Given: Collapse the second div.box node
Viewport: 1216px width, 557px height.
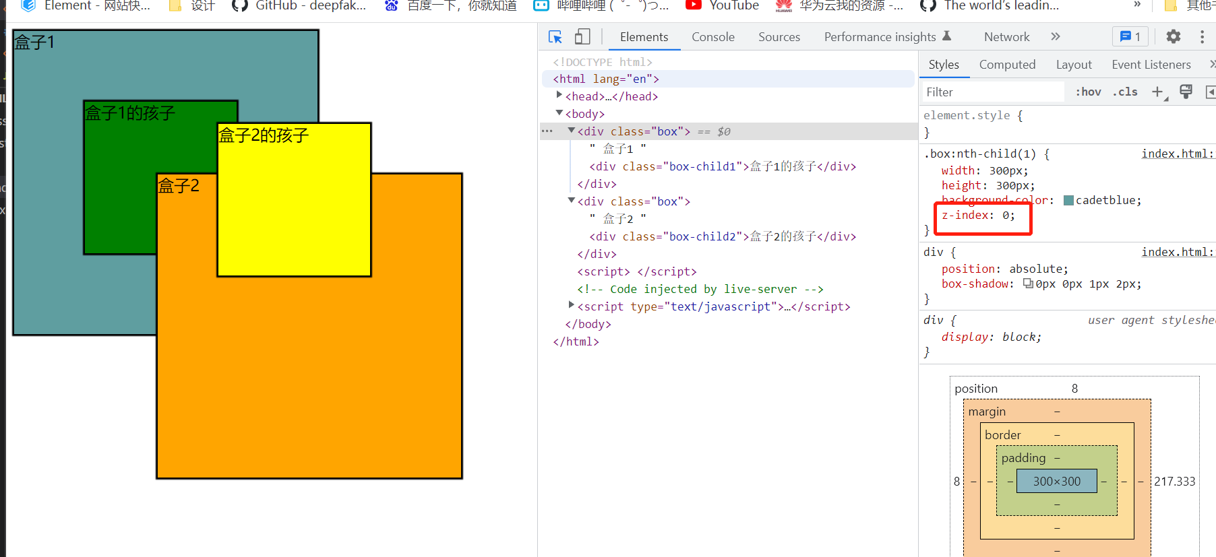Looking at the screenshot, I should click(x=572, y=201).
